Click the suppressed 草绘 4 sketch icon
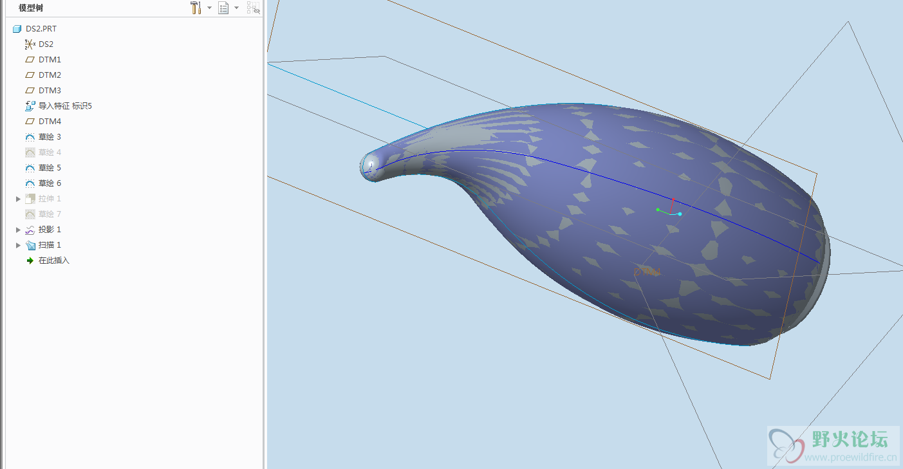Image resolution: width=903 pixels, height=469 pixels. [30, 152]
